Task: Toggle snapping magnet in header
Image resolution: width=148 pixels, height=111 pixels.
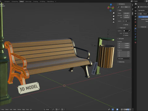Action: [56, 109]
